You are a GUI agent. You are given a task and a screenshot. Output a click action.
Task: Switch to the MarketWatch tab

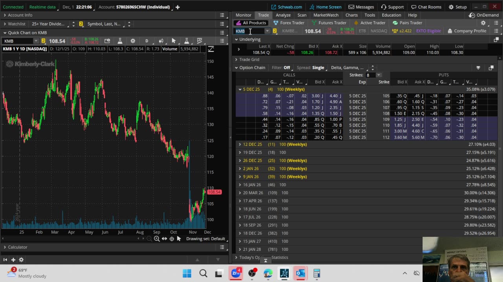326,15
